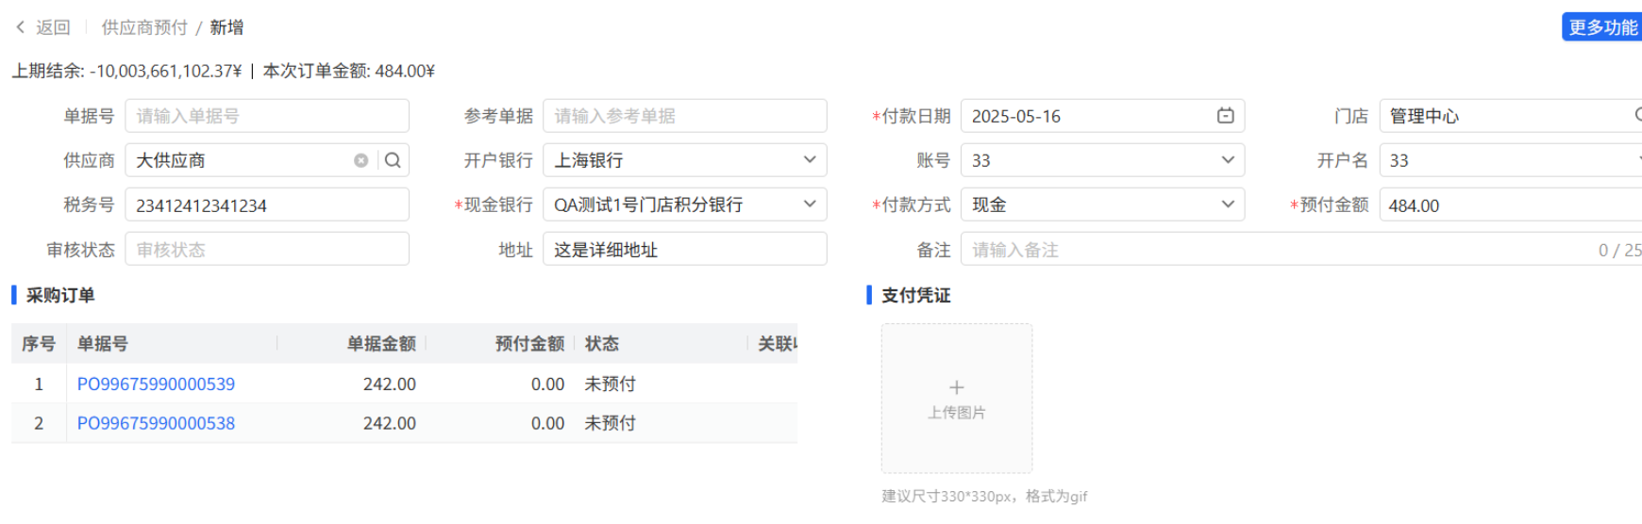Image resolution: width=1642 pixels, height=524 pixels.
Task: Click the 序号 column header
Action: pos(39,343)
